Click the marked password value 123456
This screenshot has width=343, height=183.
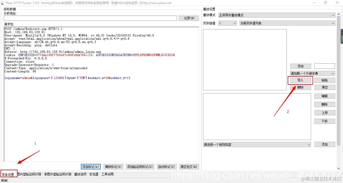pos(59,78)
